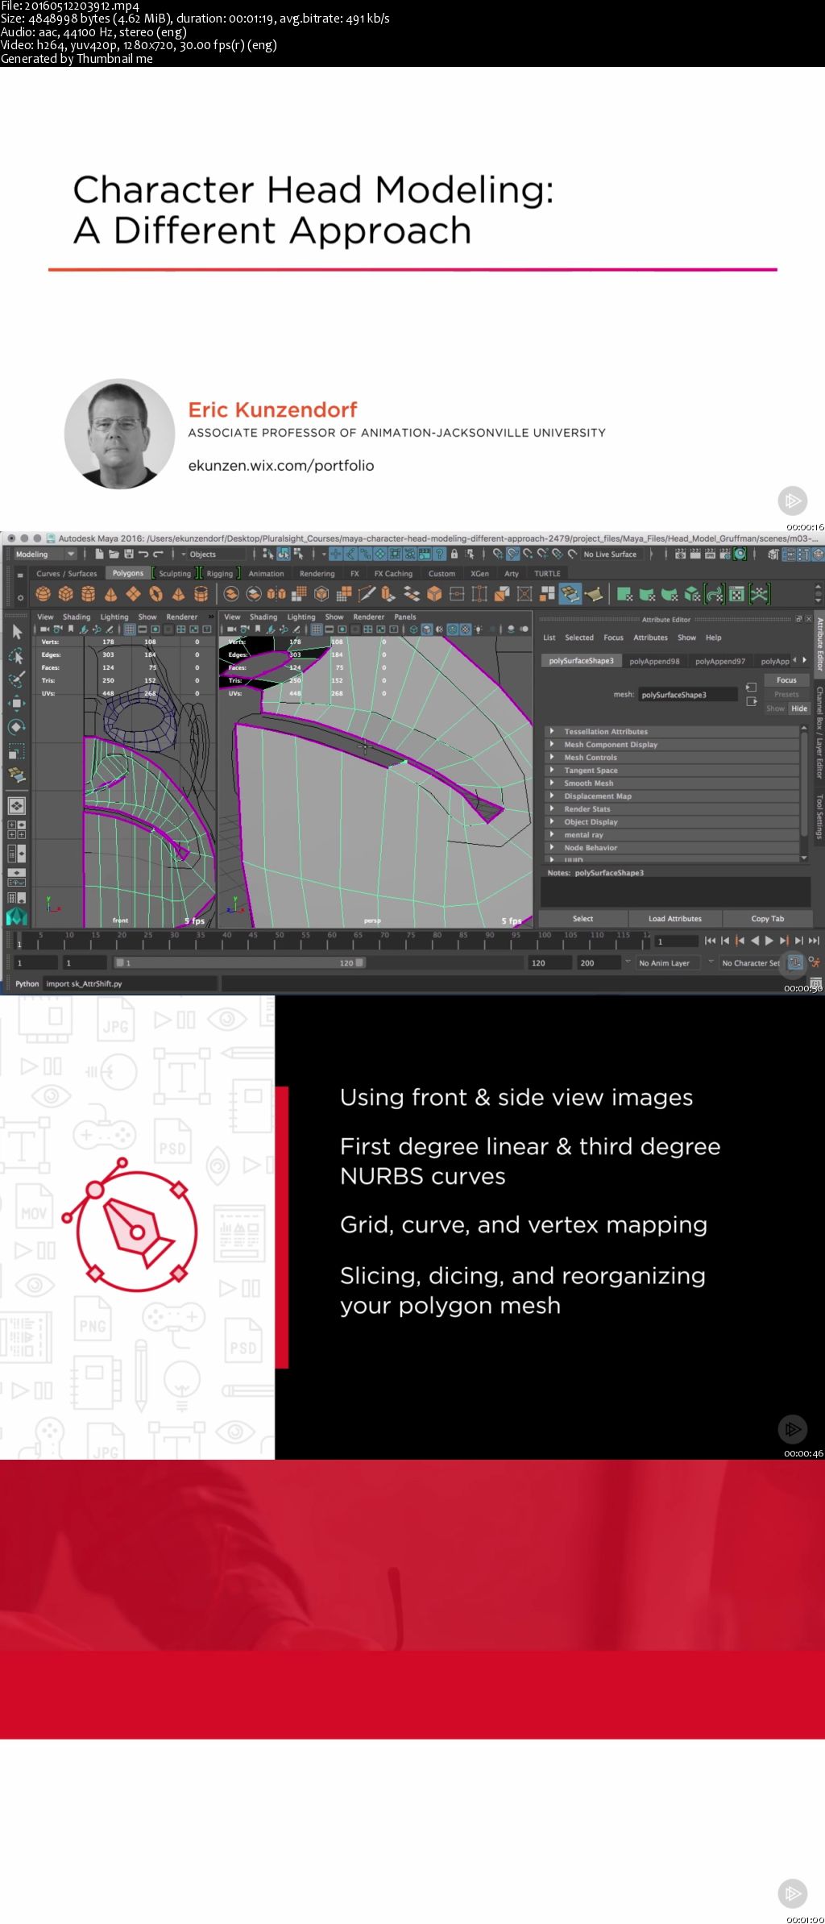Viewport: 825px width, 1924px height.
Task: Choose the Lasso Select tool
Action: coord(16,656)
